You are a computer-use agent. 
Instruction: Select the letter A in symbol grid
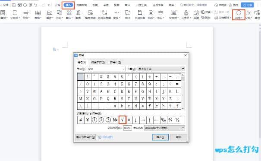[101, 91]
